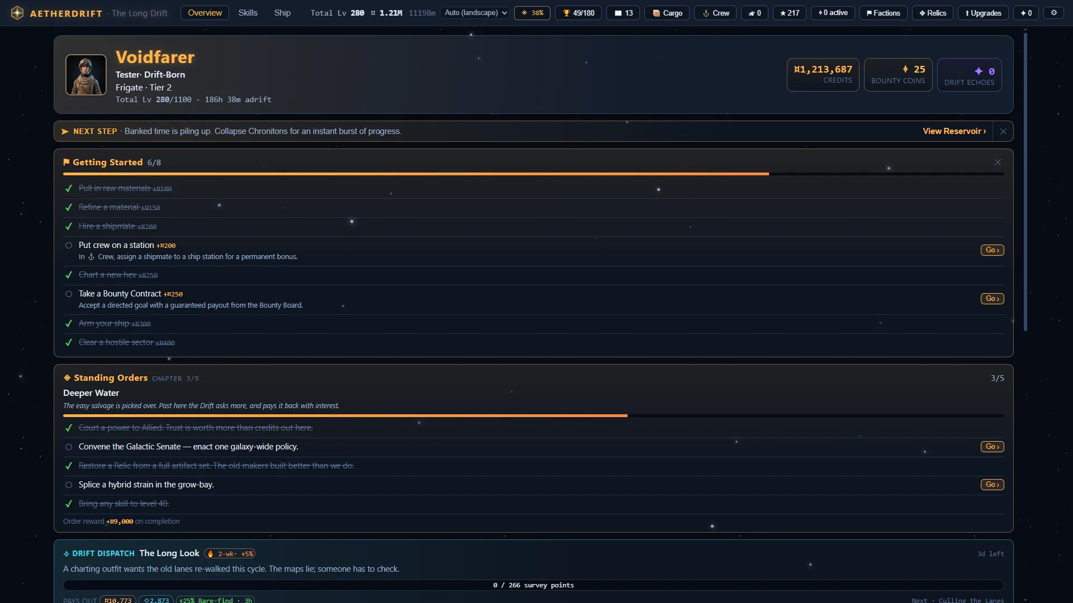Click the Order reward ¤9,000 text
The width and height of the screenshot is (1073, 603).
(121, 521)
